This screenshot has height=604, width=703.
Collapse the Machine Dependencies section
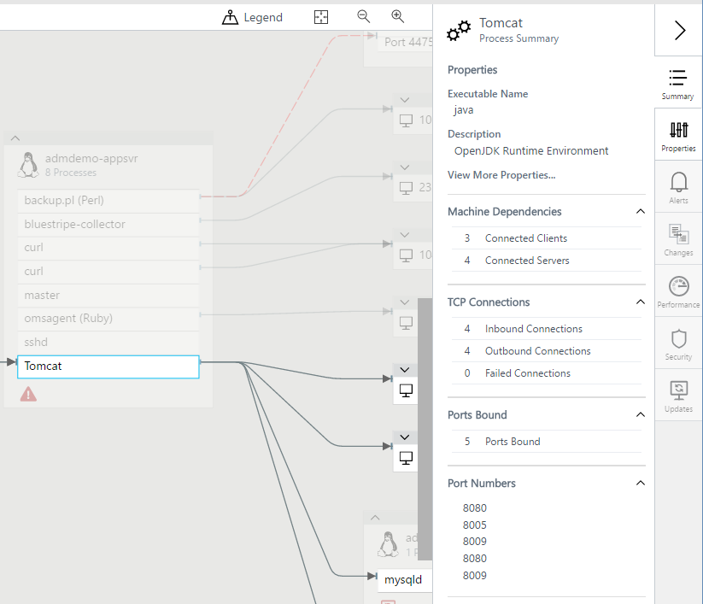pyautogui.click(x=640, y=211)
